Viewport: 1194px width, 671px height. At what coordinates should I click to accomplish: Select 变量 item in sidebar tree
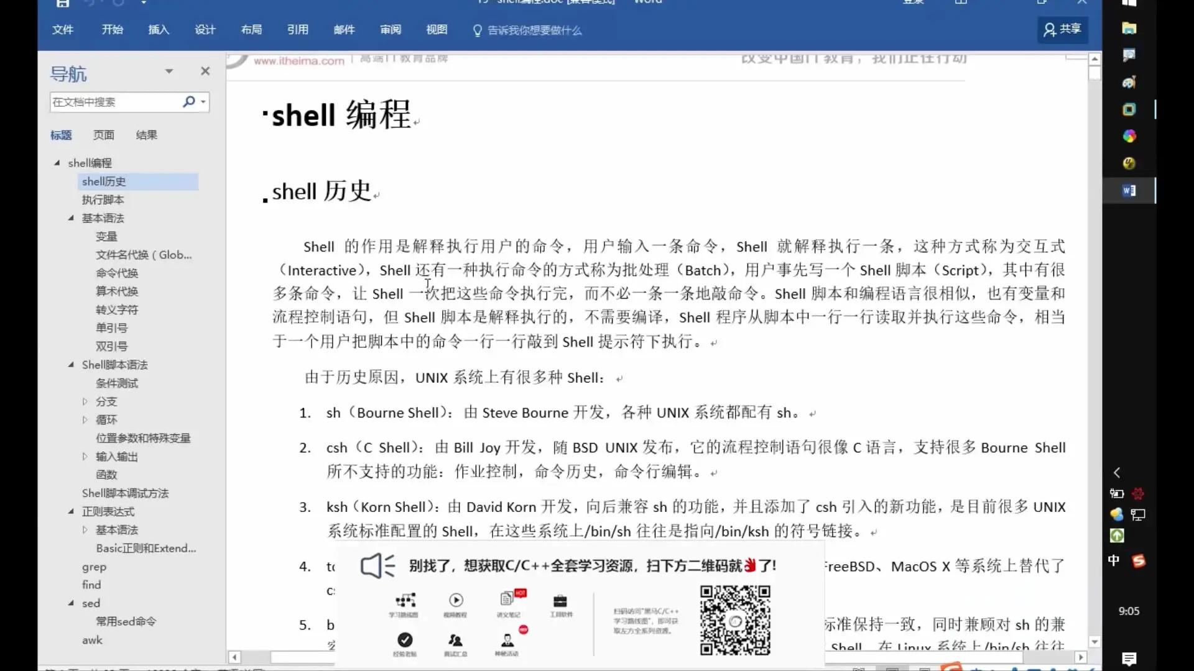(x=106, y=236)
